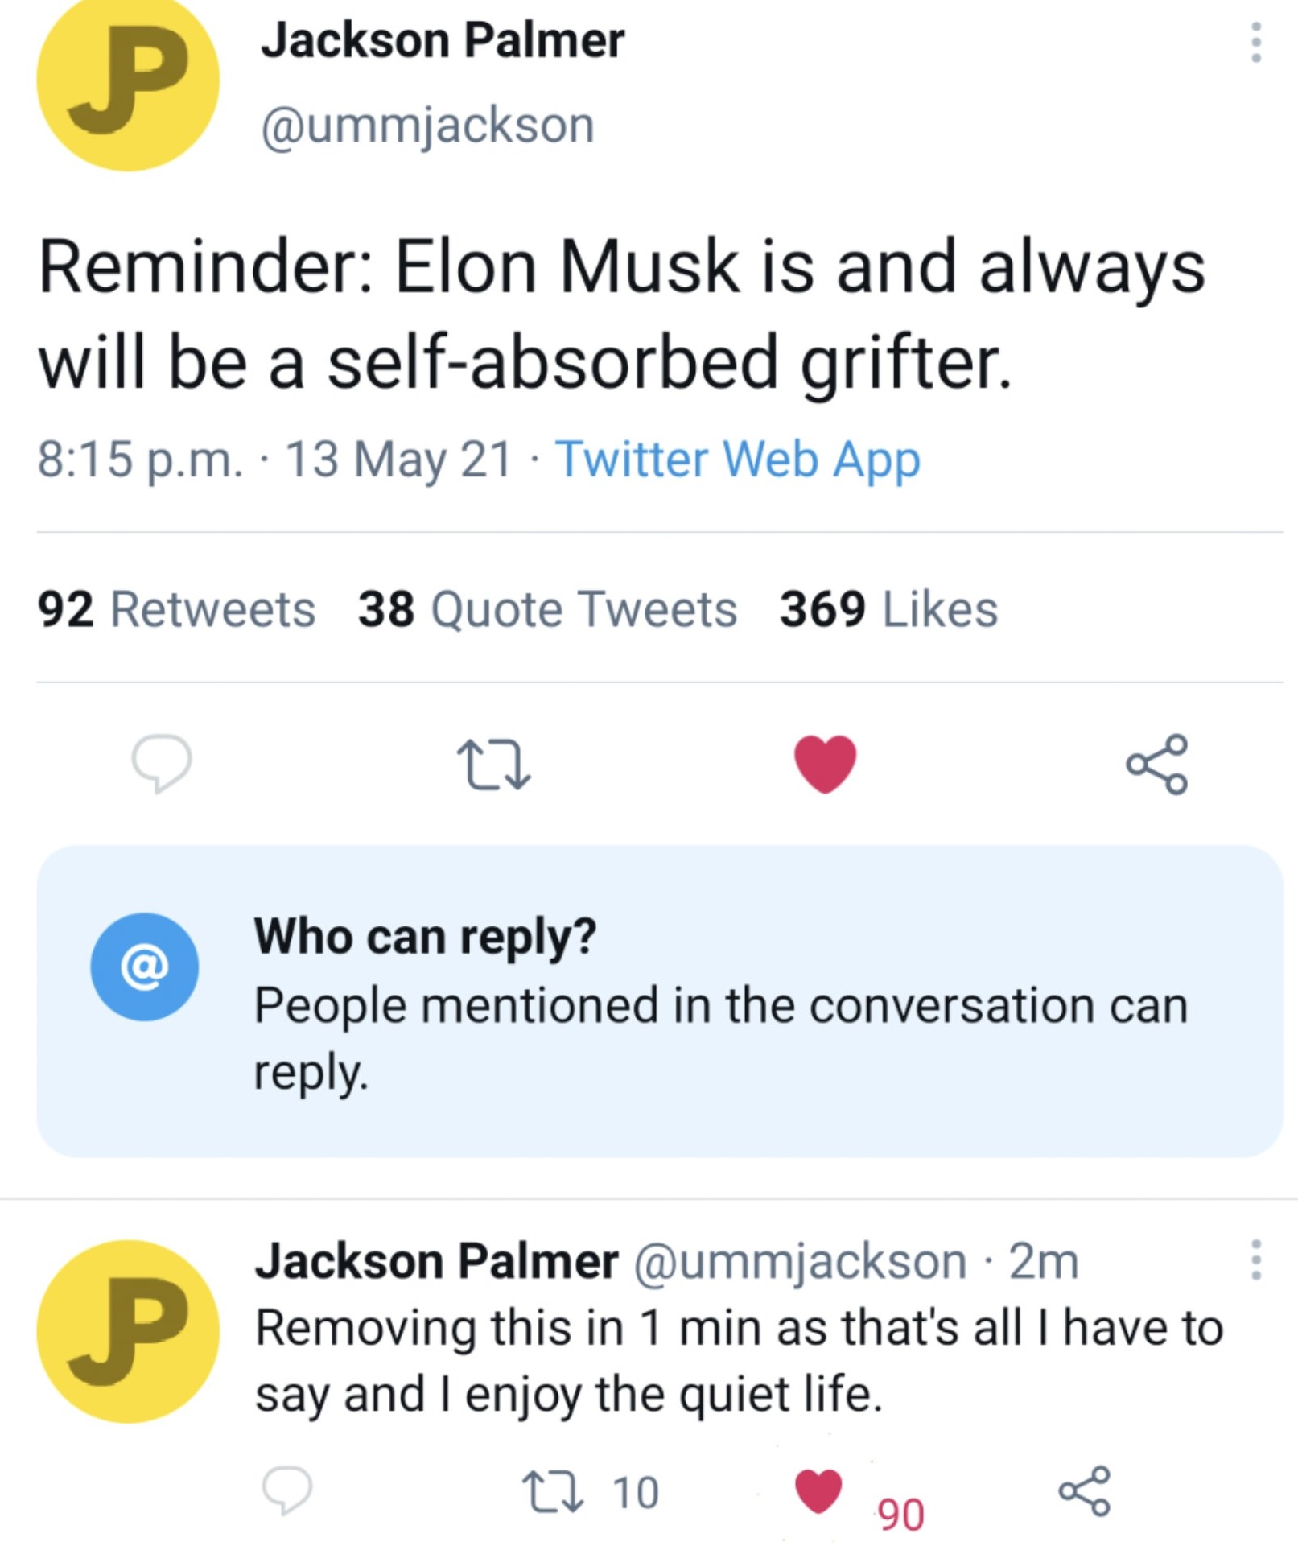Screen dimensions: 1298x1546
Task: Open the reply bubble on main tweet
Action: 162,763
